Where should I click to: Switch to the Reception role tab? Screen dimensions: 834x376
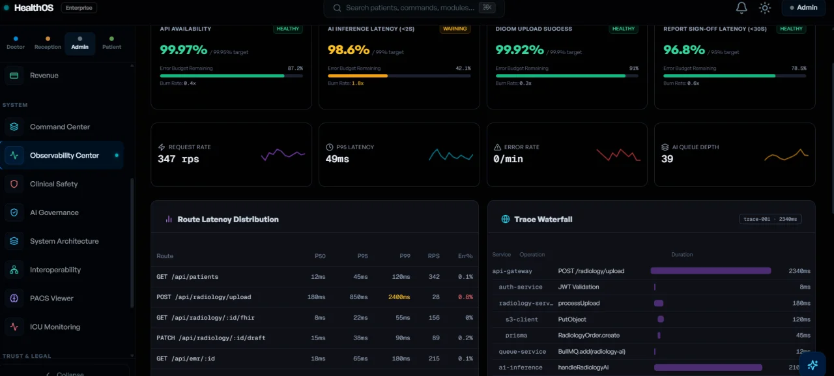point(48,43)
